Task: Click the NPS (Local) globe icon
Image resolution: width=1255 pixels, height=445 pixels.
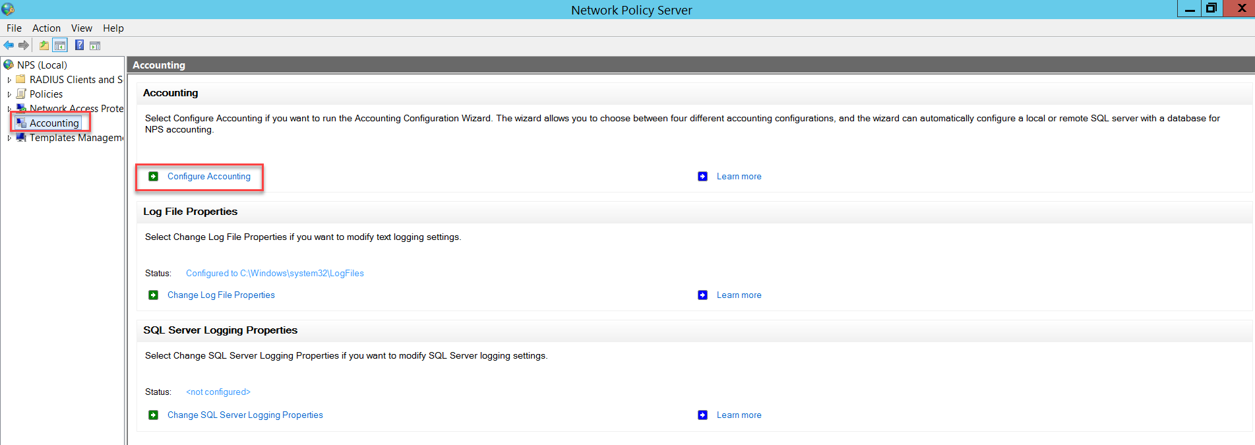Action: pos(9,65)
